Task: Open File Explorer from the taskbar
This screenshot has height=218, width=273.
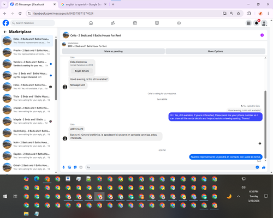Action: point(26,214)
